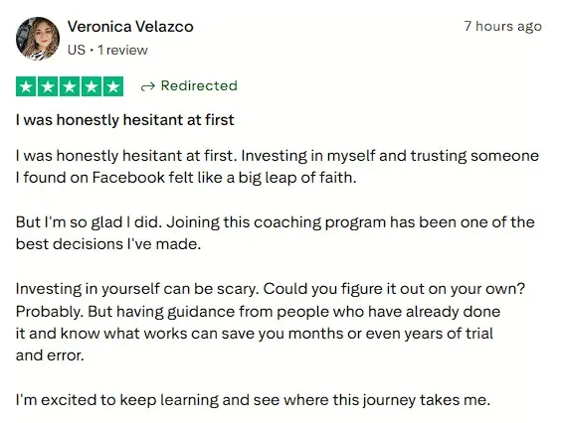Click the '7 hours ago' timestamp
This screenshot has height=423, width=563.
[x=502, y=26]
